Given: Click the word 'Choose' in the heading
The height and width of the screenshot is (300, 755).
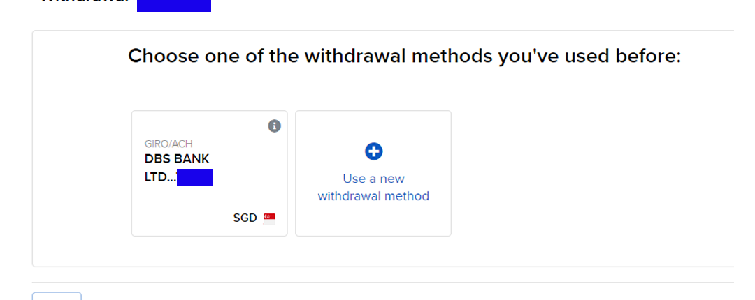Looking at the screenshot, I should point(164,57).
